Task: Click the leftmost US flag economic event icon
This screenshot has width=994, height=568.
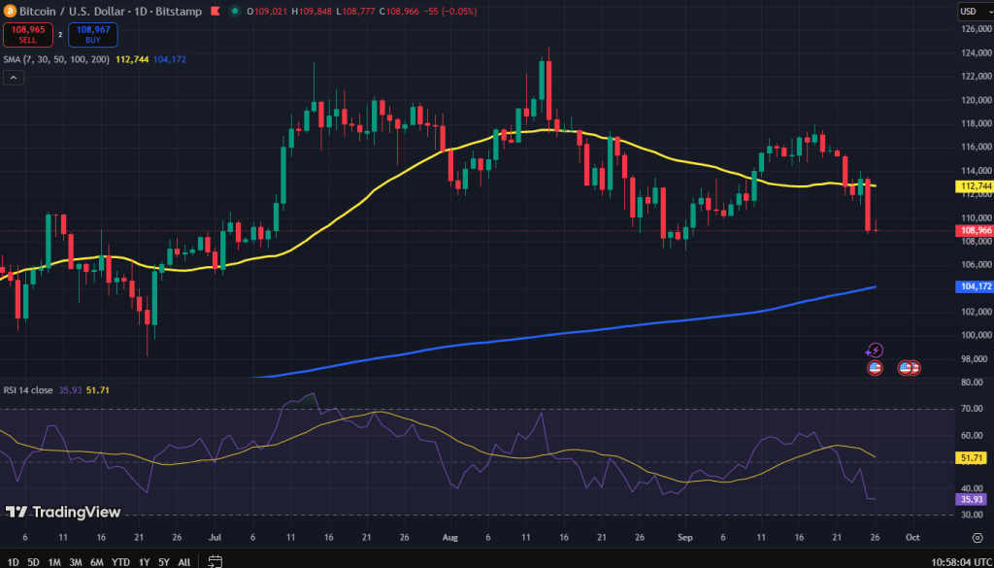Action: pos(875,367)
